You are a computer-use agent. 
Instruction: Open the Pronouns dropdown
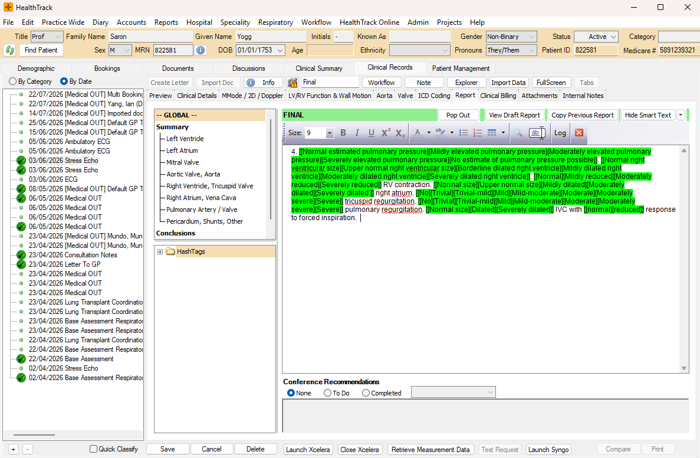click(x=531, y=50)
